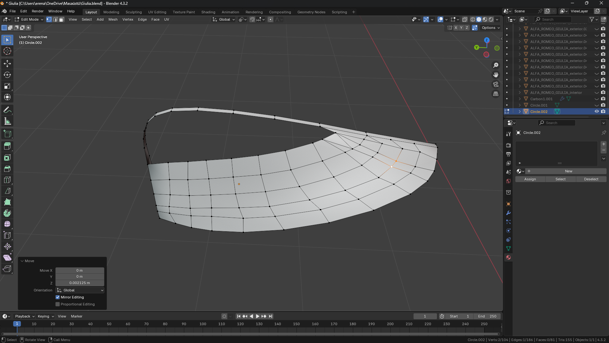
Task: Uncheck the Mirror Editing checkbox
Action: tap(58, 297)
